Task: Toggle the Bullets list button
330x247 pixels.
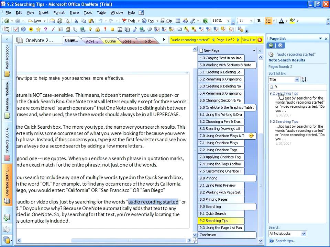Action: tap(268, 21)
